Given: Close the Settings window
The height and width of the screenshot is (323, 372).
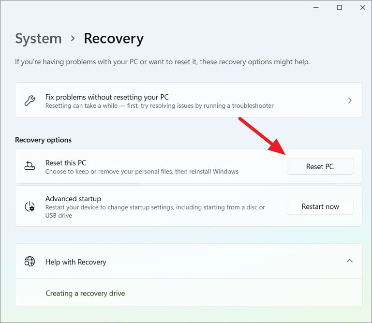Looking at the screenshot, I should (x=363, y=8).
